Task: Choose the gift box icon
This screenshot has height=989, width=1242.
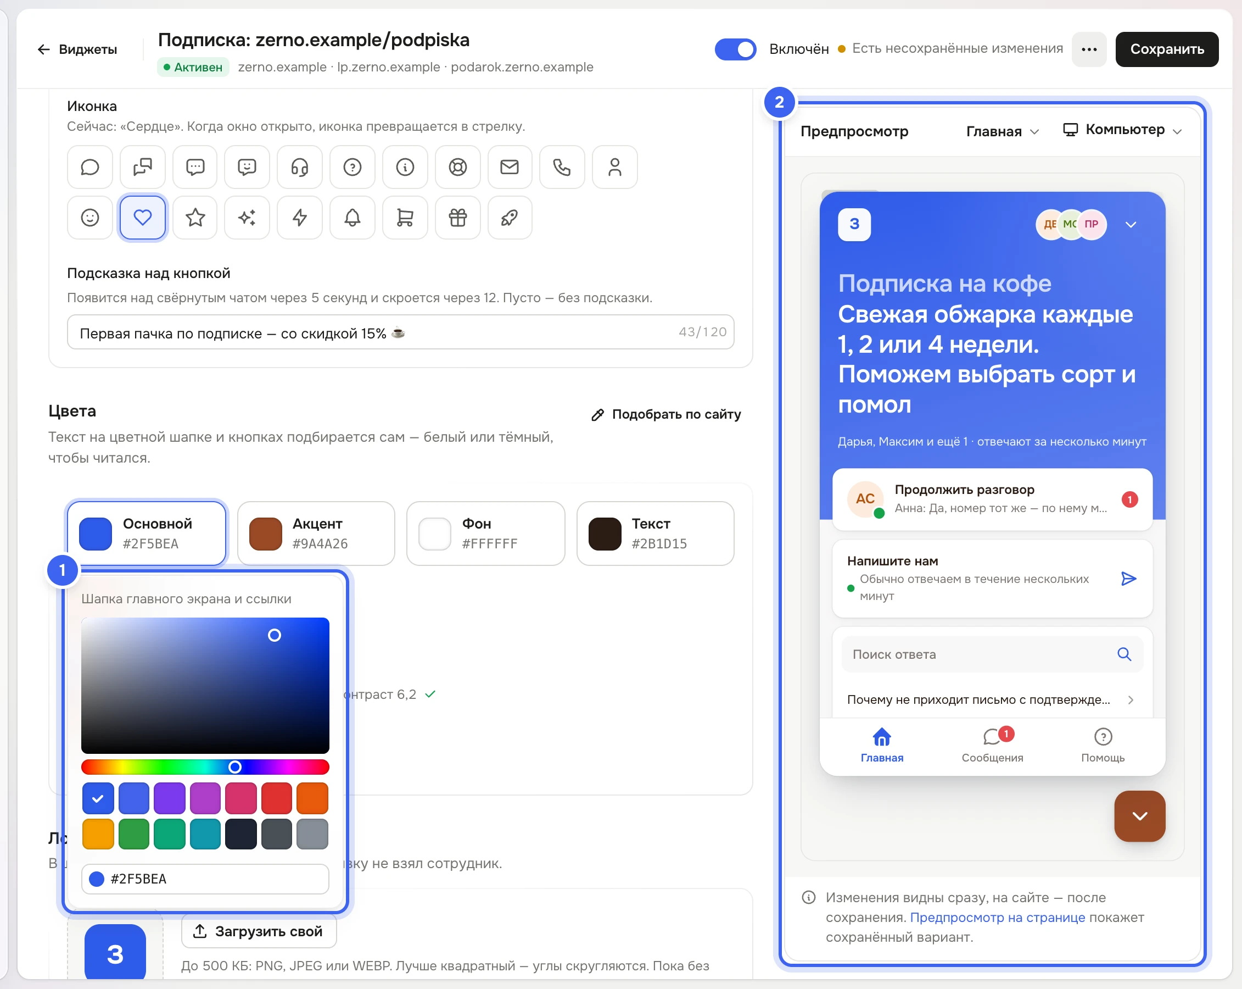Action: (457, 218)
